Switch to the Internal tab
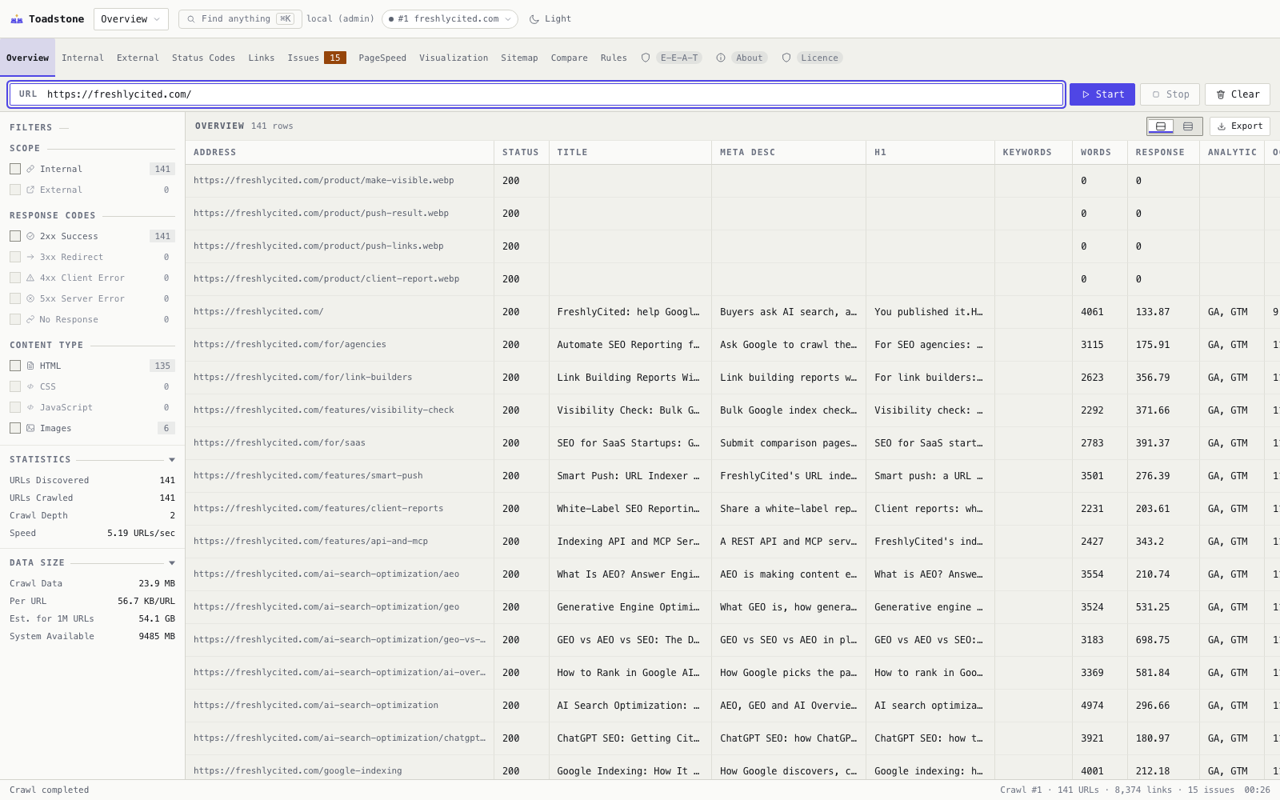Screen dimensions: 1280x800 pyautogui.click(x=82, y=58)
